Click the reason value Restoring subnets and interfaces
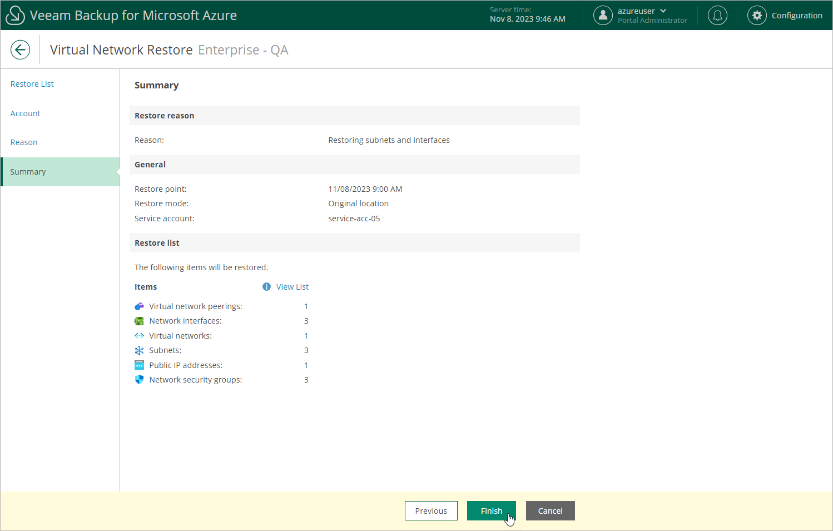Image resolution: width=833 pixels, height=531 pixels. click(389, 140)
